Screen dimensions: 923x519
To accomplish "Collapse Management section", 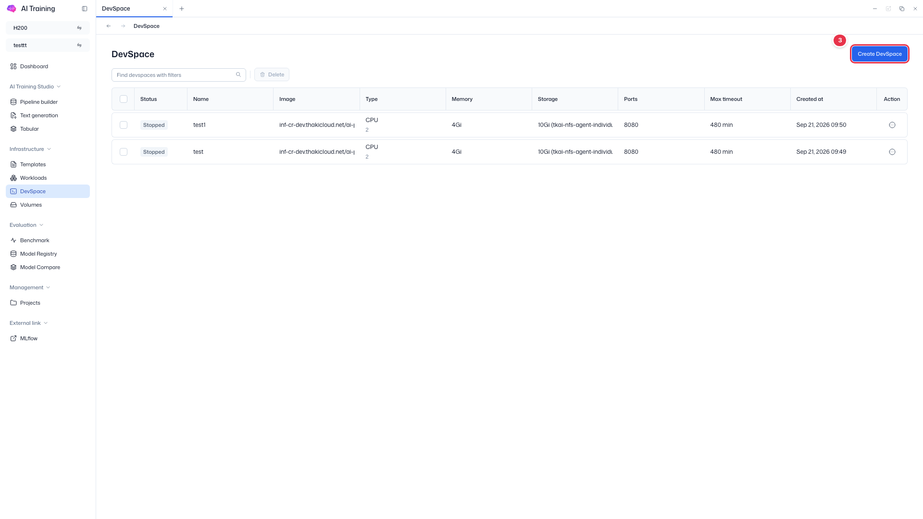I will click(x=30, y=287).
